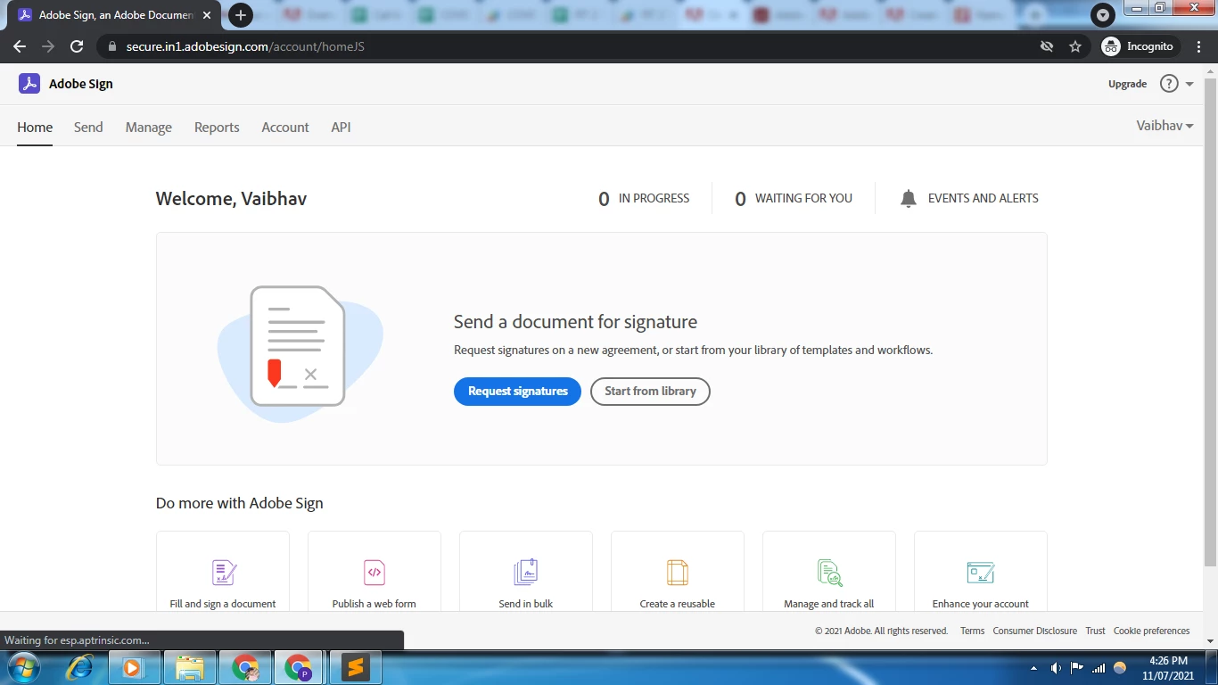
Task: Go to the Home tab
Action: coord(35,128)
